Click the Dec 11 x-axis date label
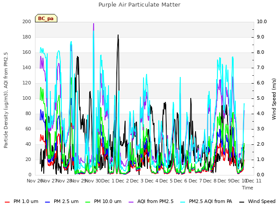 pyautogui.click(x=254, y=181)
